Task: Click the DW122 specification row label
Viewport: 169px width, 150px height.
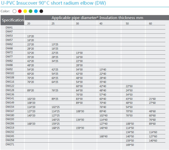Action: [10, 86]
